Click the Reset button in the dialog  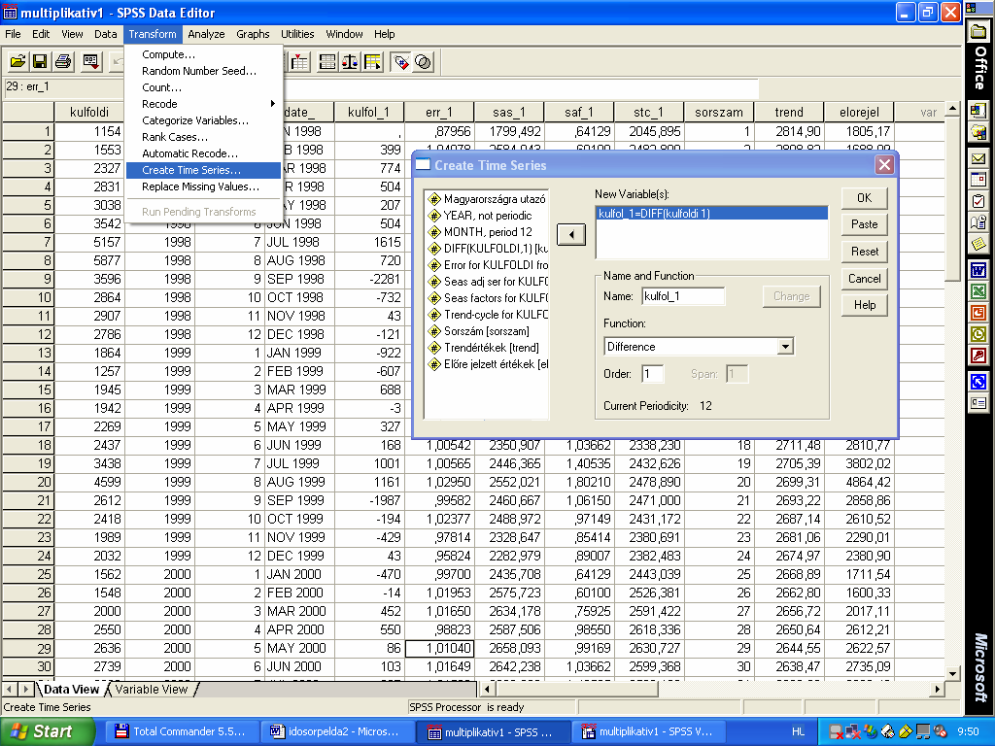pyautogui.click(x=864, y=252)
